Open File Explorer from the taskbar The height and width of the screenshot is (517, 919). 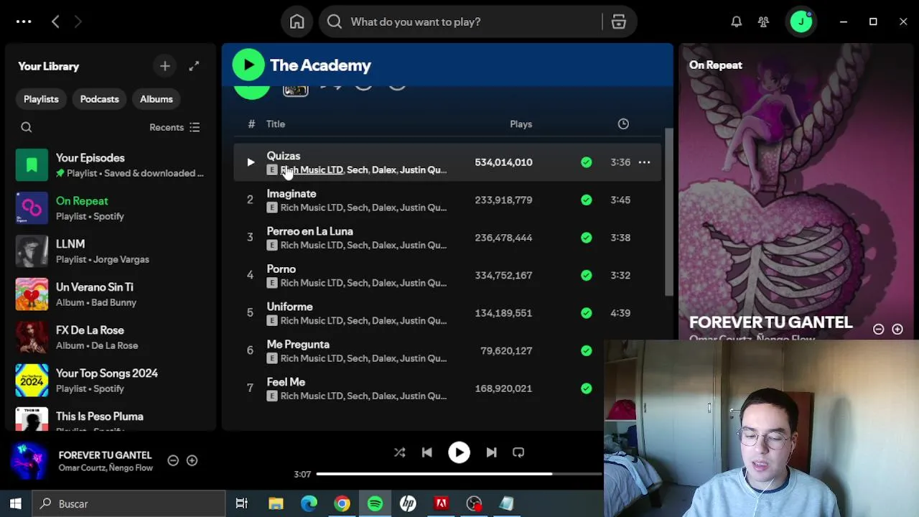[276, 504]
